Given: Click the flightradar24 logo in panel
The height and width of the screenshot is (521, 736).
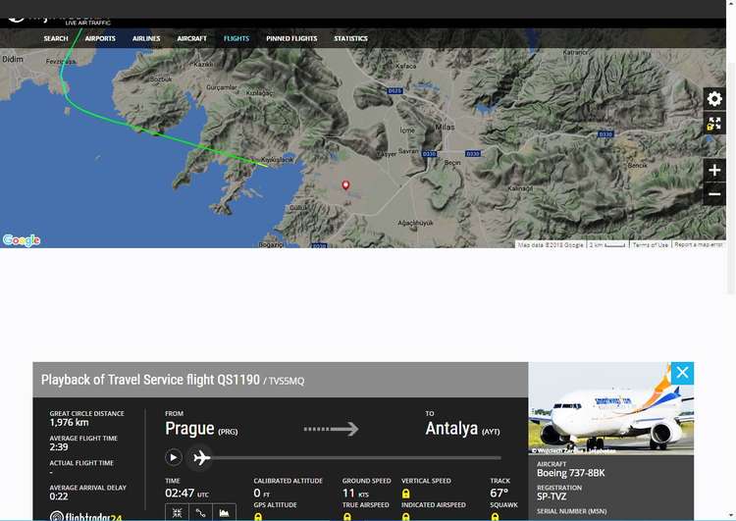Looking at the screenshot, I should [x=86, y=516].
